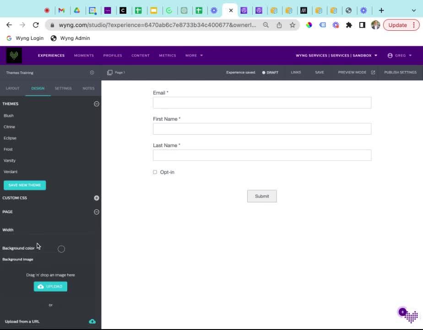Select the Eclipse theme
This screenshot has height=330, width=423.
pyautogui.click(x=10, y=138)
